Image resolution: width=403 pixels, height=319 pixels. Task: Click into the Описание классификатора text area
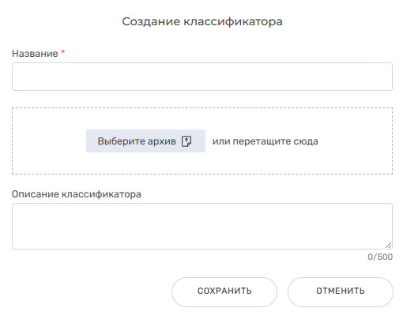pos(202,226)
